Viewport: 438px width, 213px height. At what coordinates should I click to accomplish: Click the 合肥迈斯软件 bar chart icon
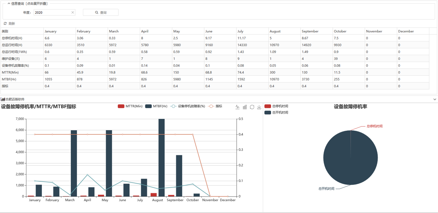point(3,99)
